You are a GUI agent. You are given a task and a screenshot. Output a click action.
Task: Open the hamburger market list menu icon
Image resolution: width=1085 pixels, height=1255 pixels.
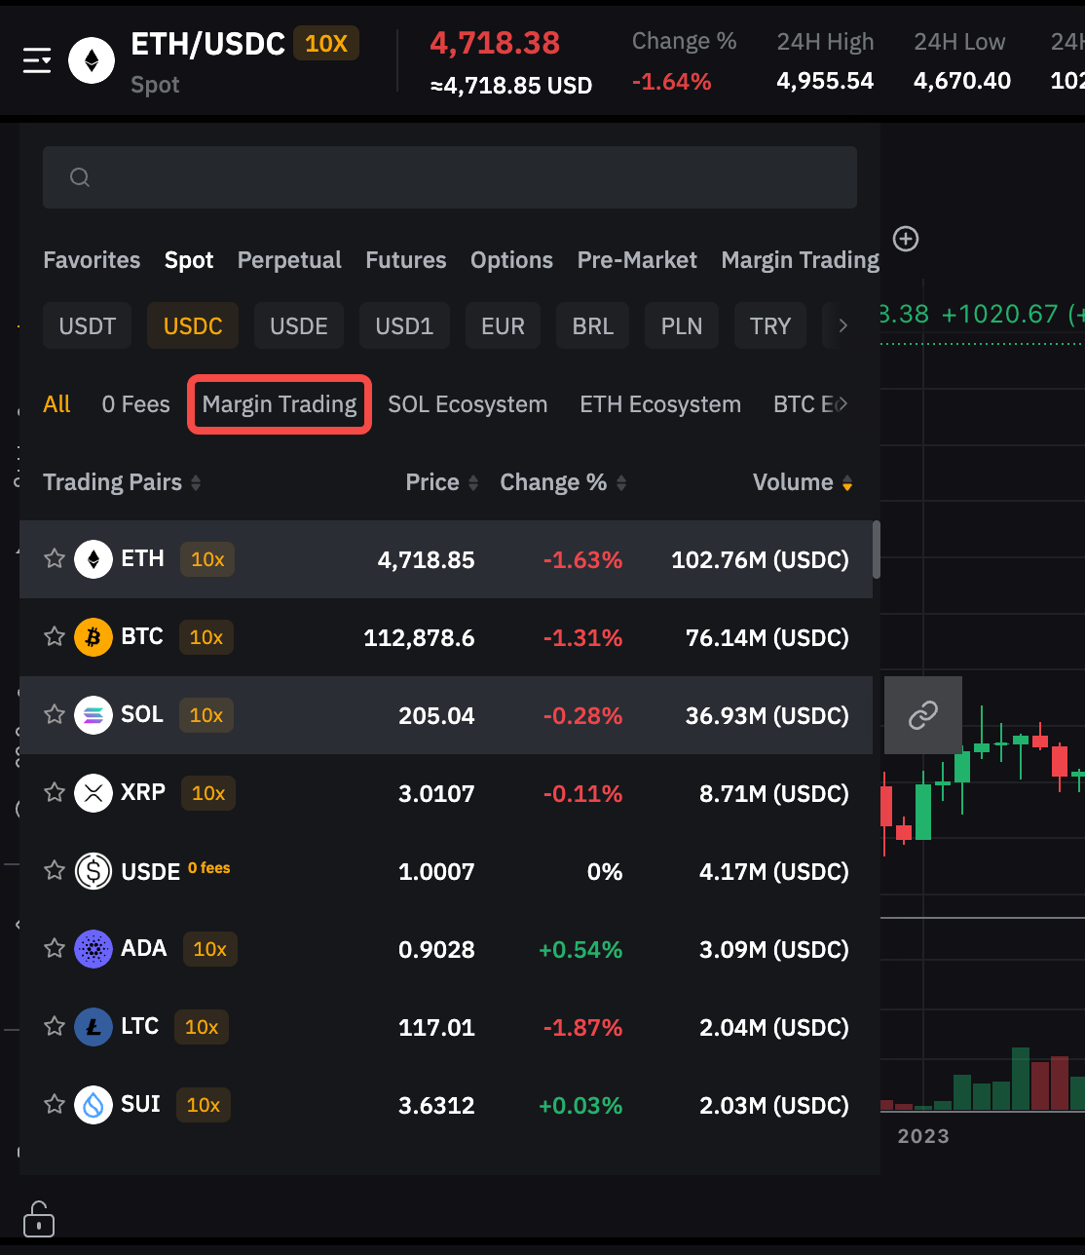click(x=37, y=61)
